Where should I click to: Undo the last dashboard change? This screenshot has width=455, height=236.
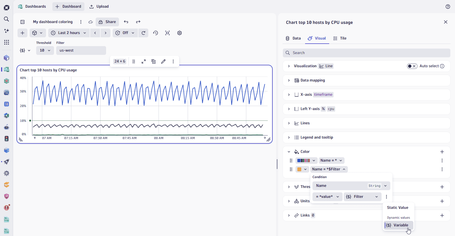[x=126, y=22]
